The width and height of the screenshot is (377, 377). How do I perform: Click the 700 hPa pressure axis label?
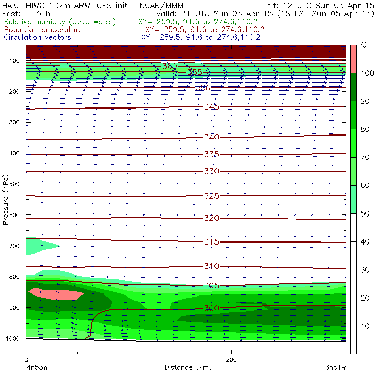14,246
